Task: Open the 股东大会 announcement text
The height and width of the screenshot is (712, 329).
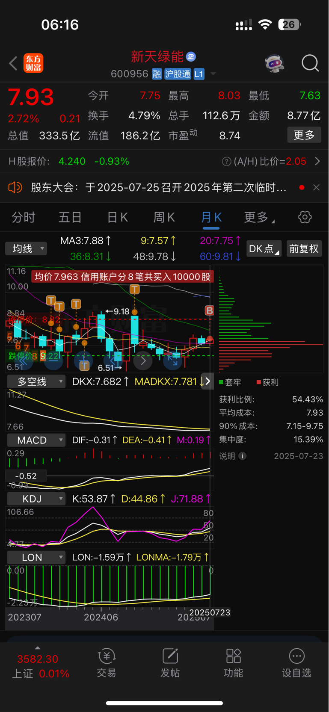Action: click(x=159, y=187)
